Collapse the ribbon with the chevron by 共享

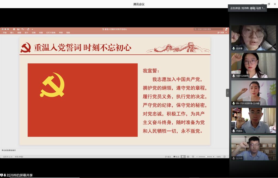tap(226, 33)
